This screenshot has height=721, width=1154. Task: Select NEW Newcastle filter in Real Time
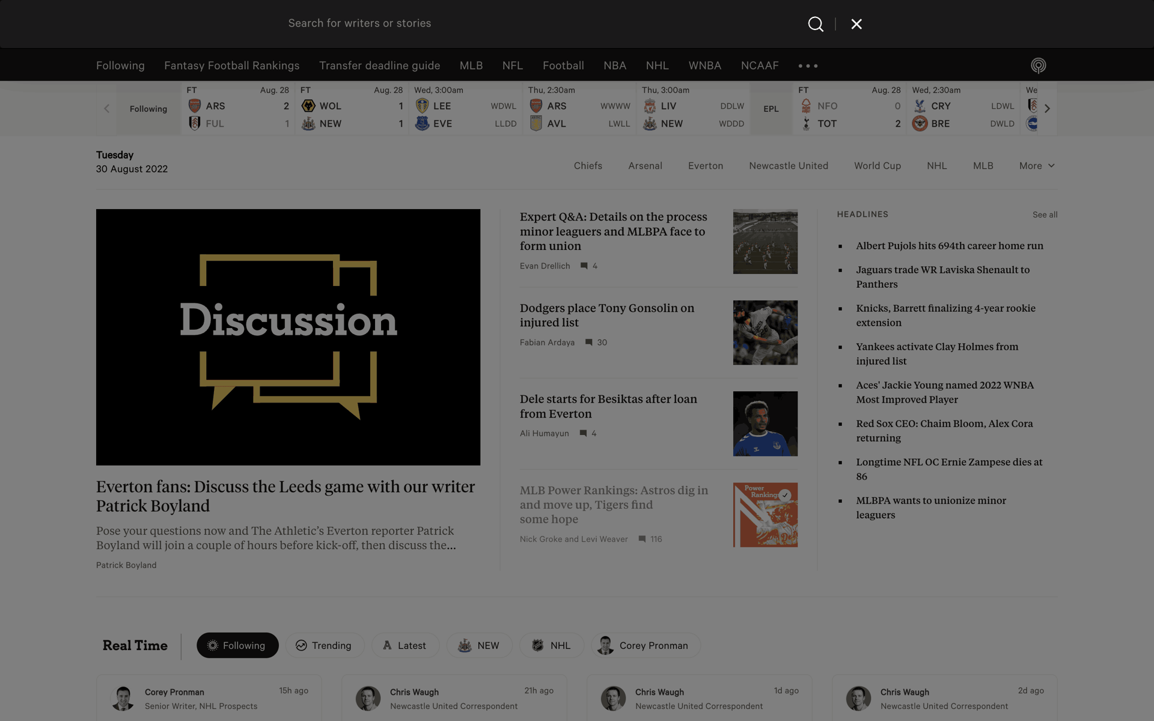tap(479, 645)
